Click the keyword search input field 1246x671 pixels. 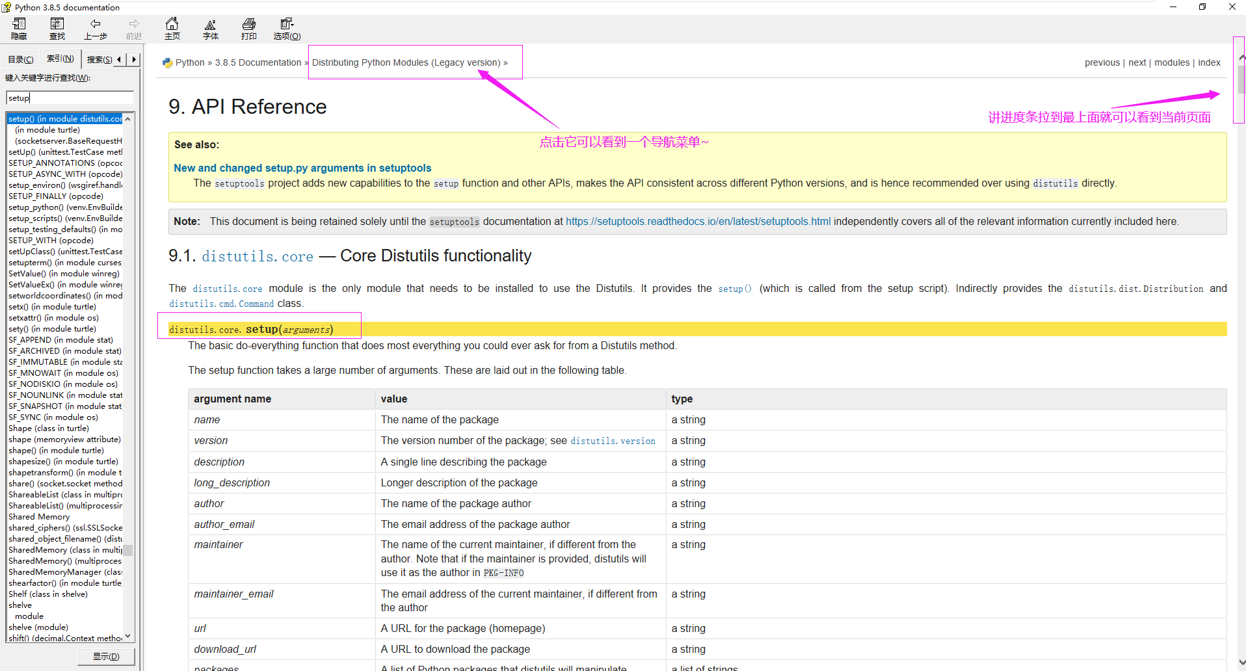[70, 98]
